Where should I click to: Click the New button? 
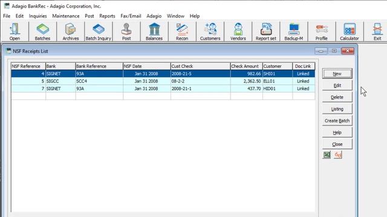pyautogui.click(x=337, y=74)
